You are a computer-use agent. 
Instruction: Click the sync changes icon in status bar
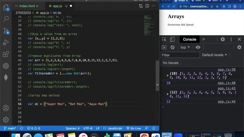(x=21, y=128)
